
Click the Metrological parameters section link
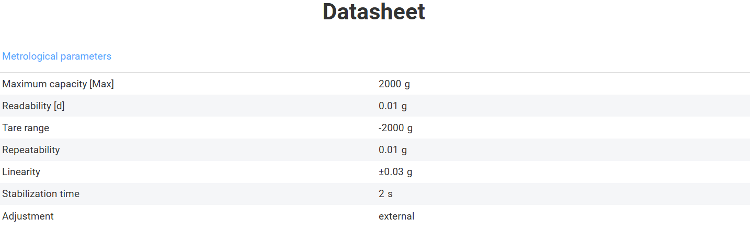click(x=56, y=56)
